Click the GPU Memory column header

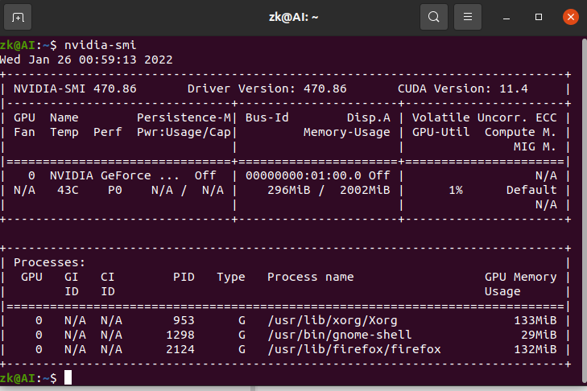(520, 278)
